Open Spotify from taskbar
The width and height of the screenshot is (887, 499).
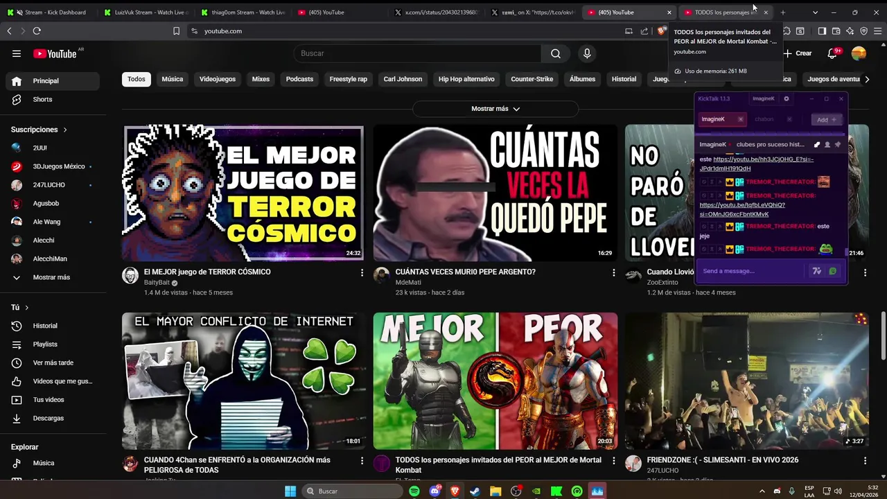(x=414, y=491)
